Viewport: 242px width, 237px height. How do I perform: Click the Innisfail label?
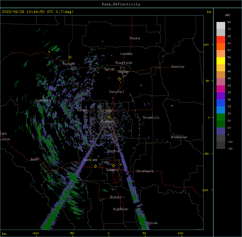pos(117,92)
